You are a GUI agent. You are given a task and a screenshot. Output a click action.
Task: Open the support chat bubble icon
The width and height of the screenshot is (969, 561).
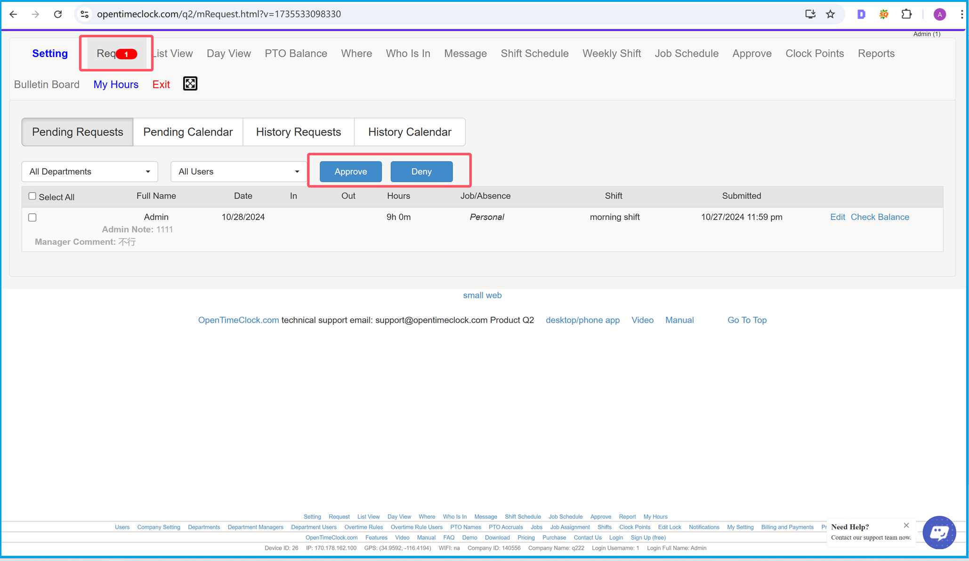tap(939, 532)
